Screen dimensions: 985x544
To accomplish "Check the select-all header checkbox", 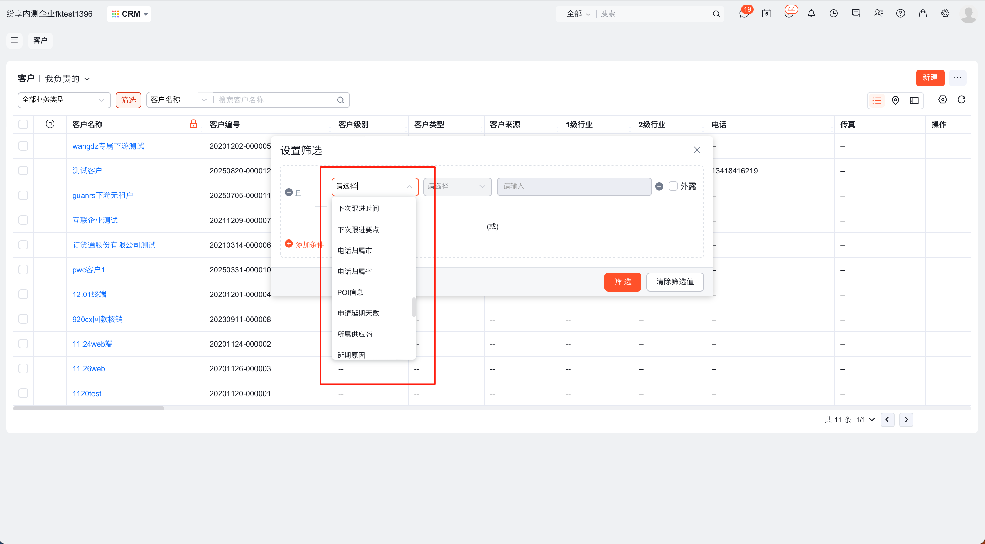I will pos(23,125).
